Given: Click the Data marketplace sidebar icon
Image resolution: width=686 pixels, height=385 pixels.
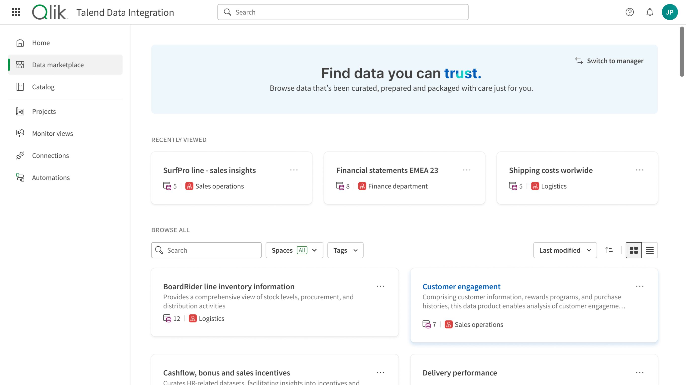Looking at the screenshot, I should point(19,64).
